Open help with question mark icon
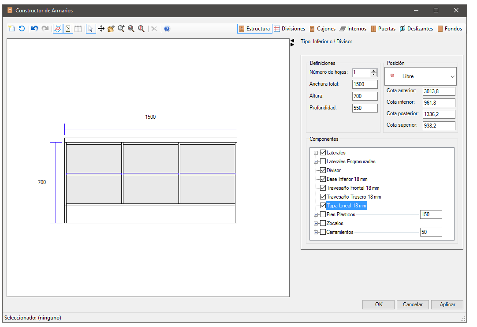The height and width of the screenshot is (327, 477). [x=167, y=29]
